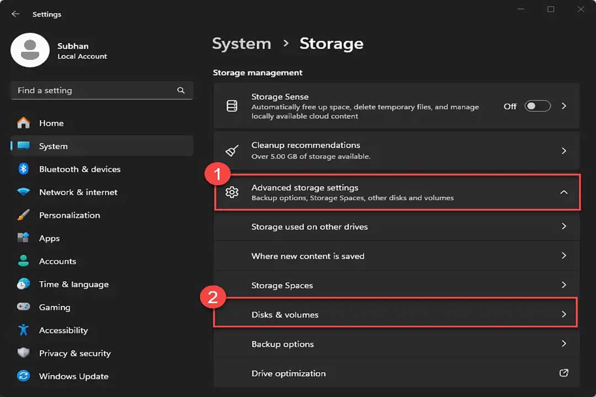Open Backup options row
Viewport: 596px width, 397px height.
pos(396,344)
